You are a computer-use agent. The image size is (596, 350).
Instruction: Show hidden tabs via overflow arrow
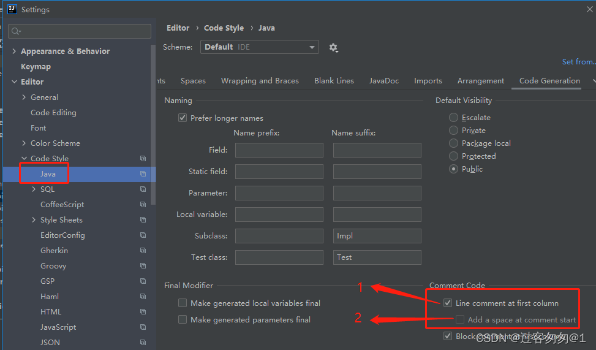tap(594, 81)
